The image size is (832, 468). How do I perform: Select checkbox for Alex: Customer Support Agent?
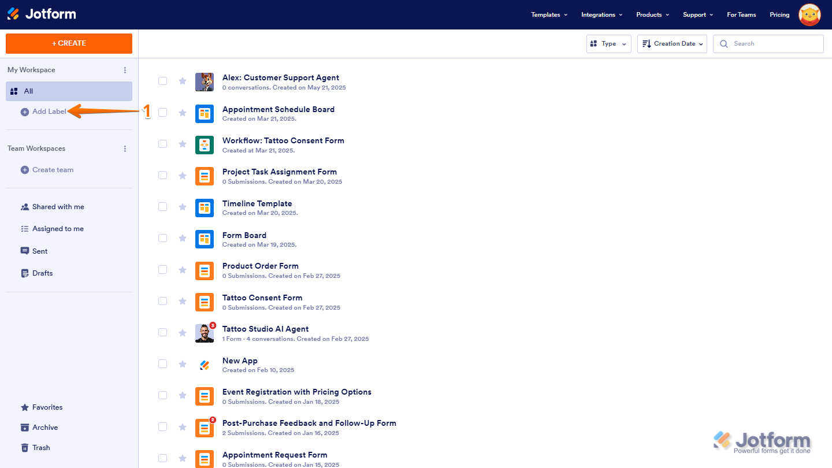click(x=163, y=81)
